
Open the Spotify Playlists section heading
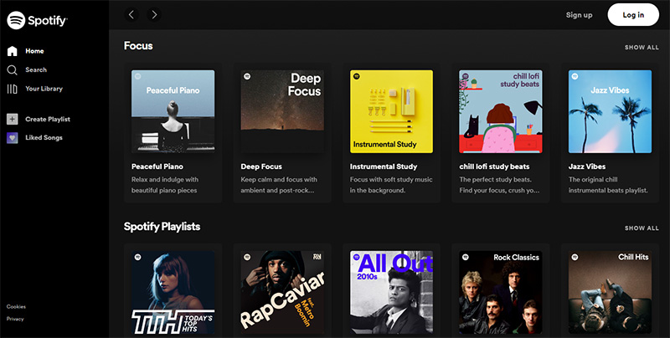[x=162, y=227]
